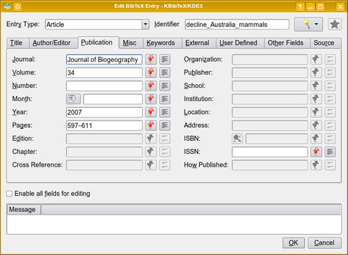Click the greyed macro icon beside How Published field
The height and width of the screenshot is (255, 348).
(316, 165)
